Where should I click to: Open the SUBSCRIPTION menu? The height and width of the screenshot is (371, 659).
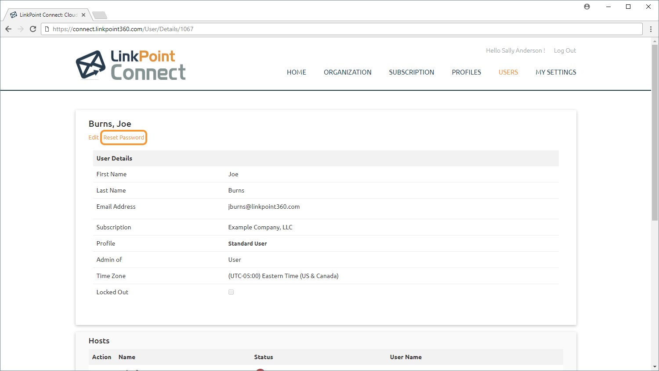pos(412,72)
